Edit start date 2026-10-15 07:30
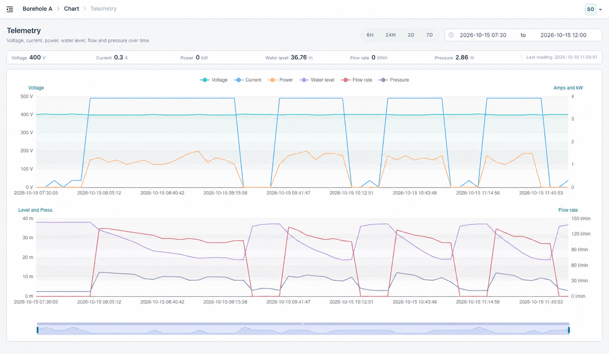Image resolution: width=609 pixels, height=354 pixels. tap(483, 35)
